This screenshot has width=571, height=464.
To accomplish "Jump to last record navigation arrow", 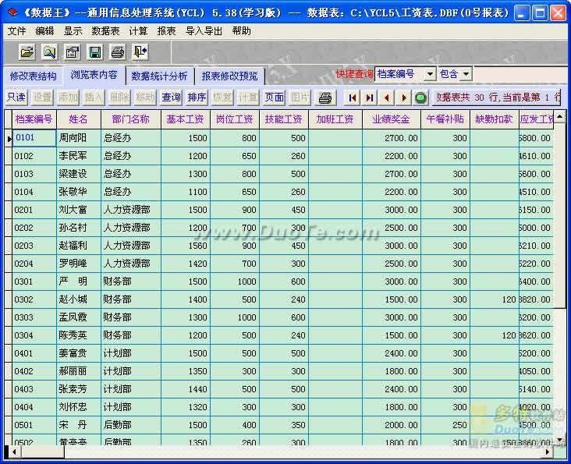I will pyautogui.click(x=370, y=97).
